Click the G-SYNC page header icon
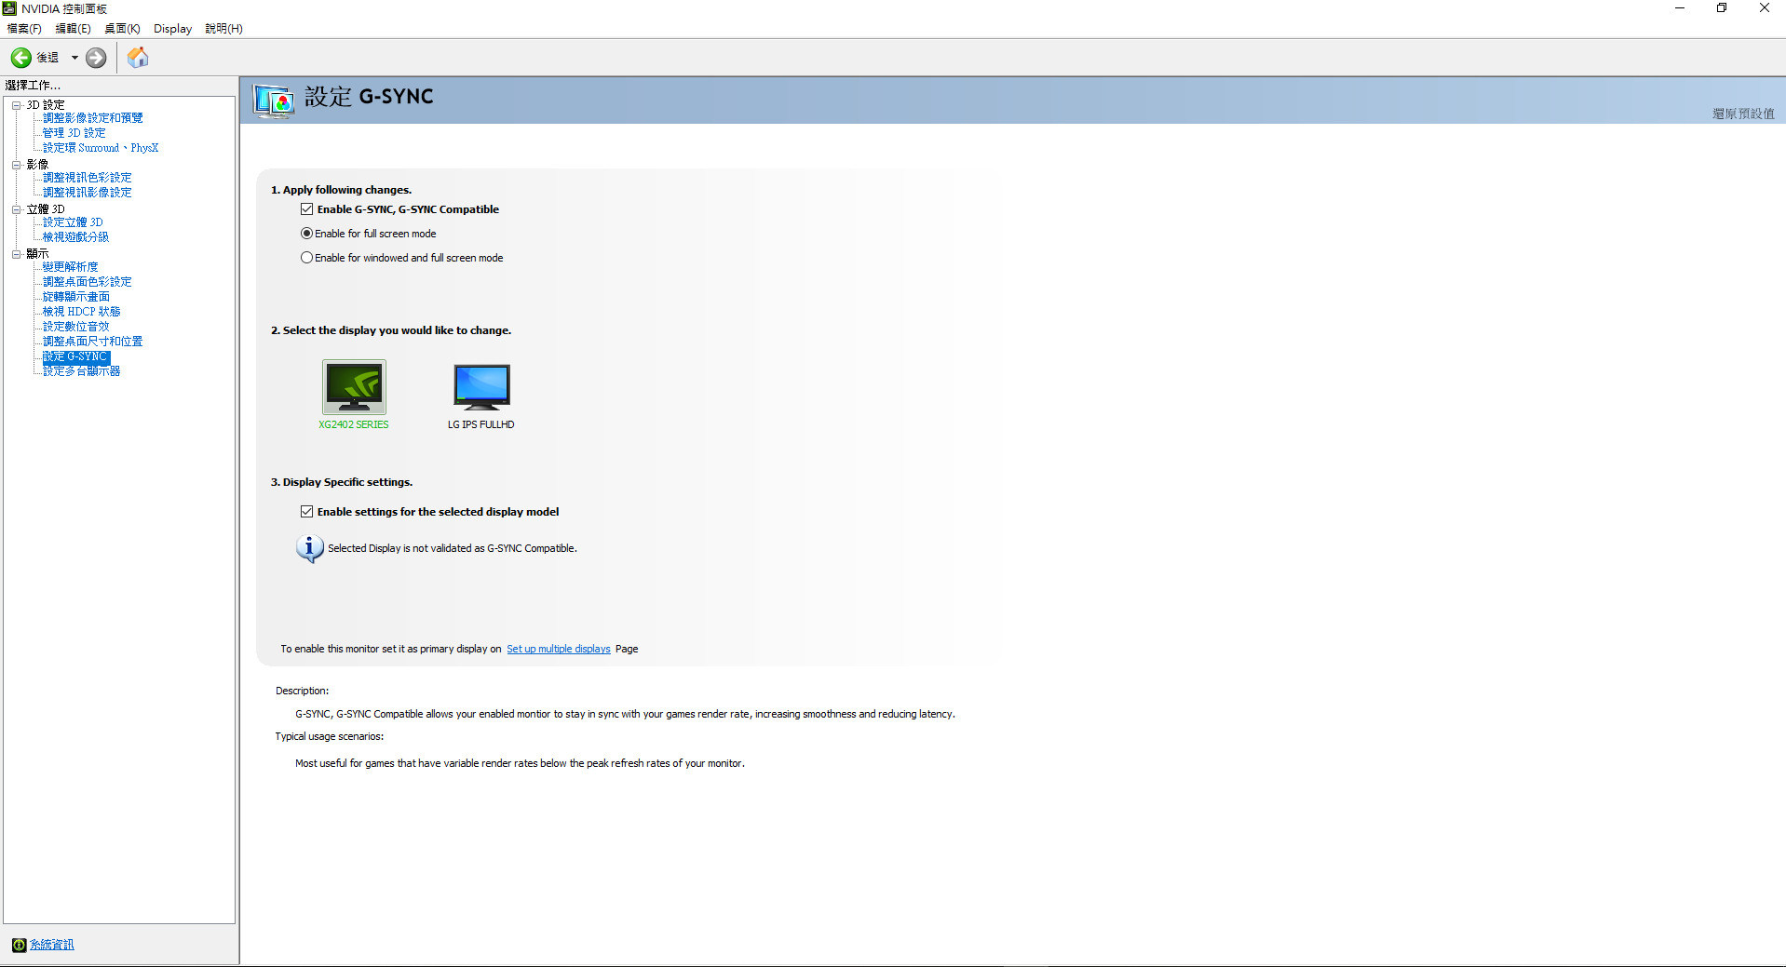 point(274,100)
